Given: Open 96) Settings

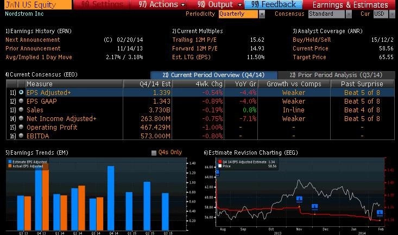Looking at the screenshot, I should coord(102,4).
